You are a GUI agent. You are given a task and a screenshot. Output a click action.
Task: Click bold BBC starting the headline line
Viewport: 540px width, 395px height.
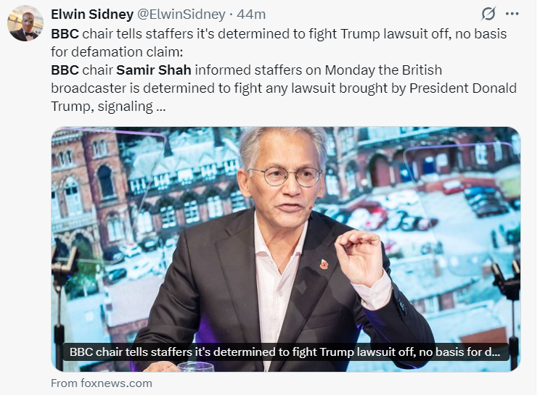(x=65, y=33)
